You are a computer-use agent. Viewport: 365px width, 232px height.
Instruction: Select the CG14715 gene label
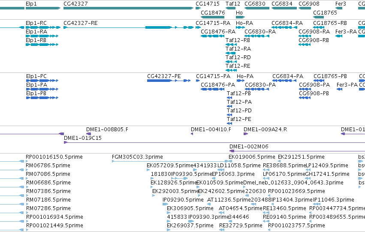(208, 4)
